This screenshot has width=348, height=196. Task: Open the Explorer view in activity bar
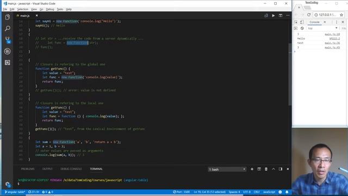pyautogui.click(x=7, y=17)
